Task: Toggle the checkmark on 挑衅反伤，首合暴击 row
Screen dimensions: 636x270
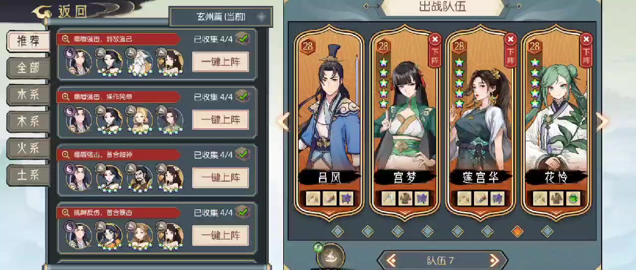Action: [242, 212]
